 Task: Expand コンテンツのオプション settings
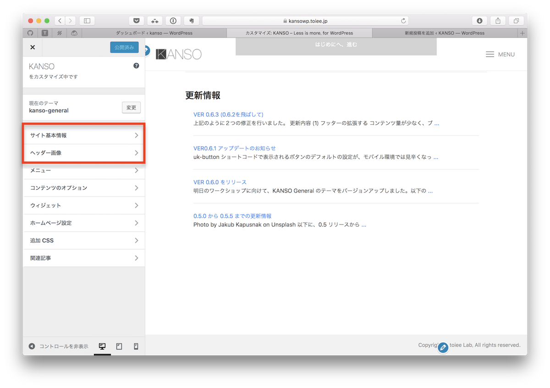(x=84, y=188)
